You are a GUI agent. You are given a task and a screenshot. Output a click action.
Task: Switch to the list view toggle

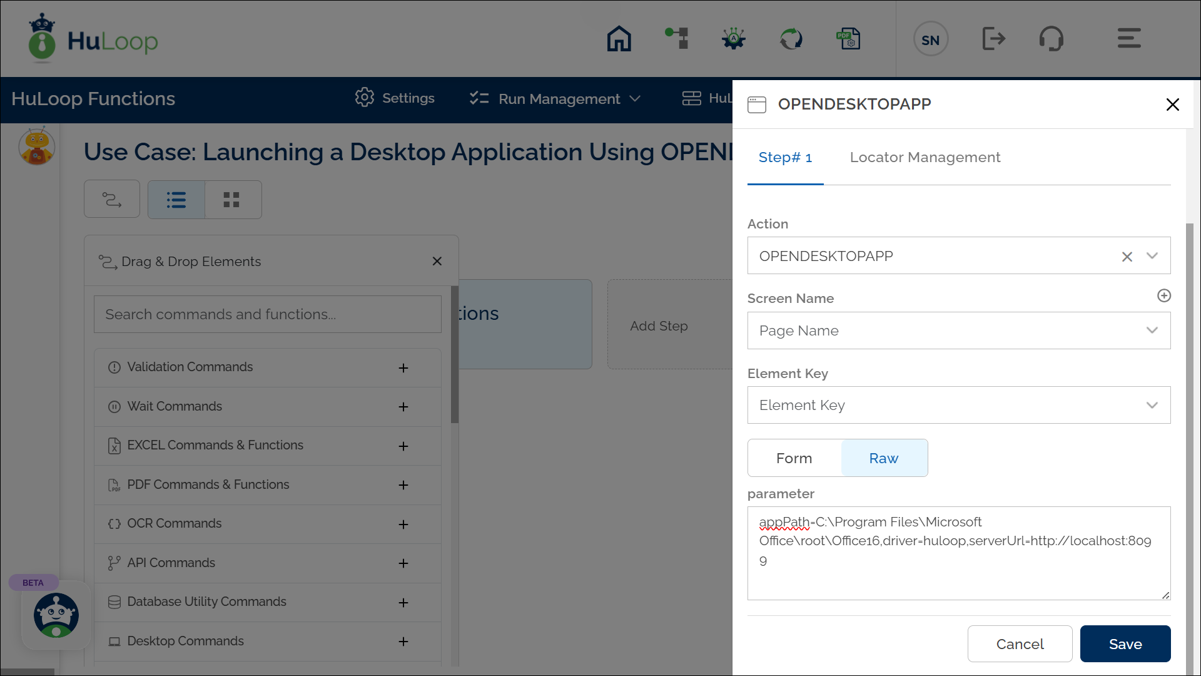point(176,200)
